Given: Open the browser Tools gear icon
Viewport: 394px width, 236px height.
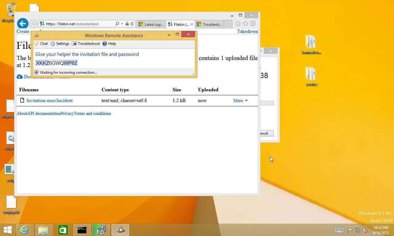Looking at the screenshot, I should coord(253,24).
